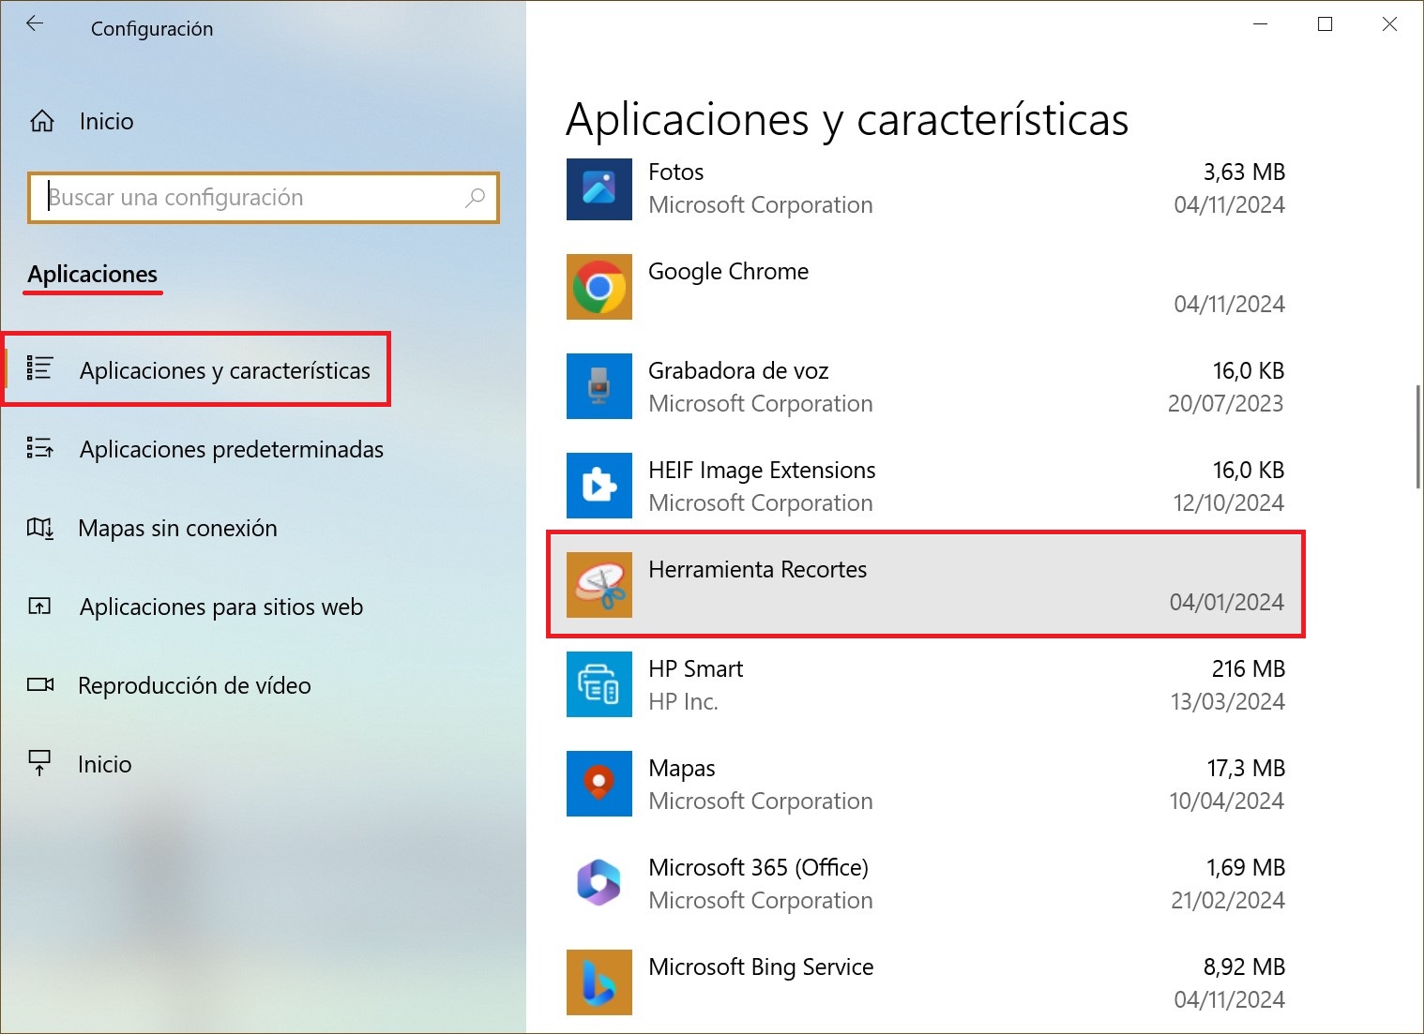The width and height of the screenshot is (1424, 1034).
Task: Click Microsoft 365 (Office) name
Action: click(x=758, y=867)
